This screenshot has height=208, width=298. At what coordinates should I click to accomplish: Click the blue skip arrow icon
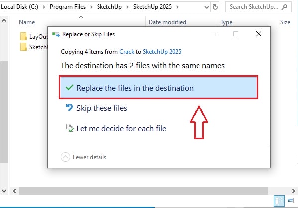point(69,108)
